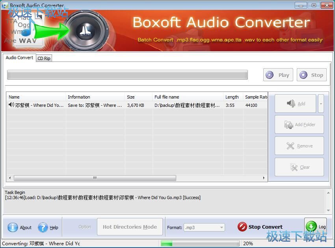The width and height of the screenshot is (335, 248).
Task: Click the Load Success log line
Action: click(102, 198)
